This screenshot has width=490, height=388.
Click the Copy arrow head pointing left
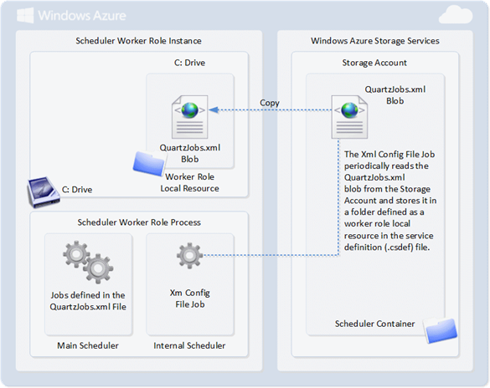pos(214,110)
